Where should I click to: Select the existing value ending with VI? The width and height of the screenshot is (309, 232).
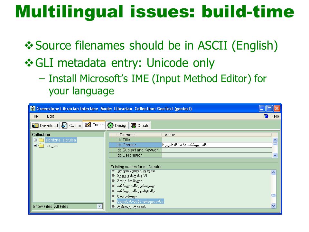132,176
